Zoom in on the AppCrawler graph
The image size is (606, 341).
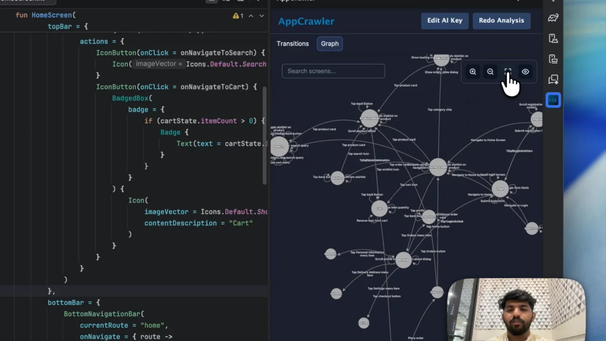point(472,72)
